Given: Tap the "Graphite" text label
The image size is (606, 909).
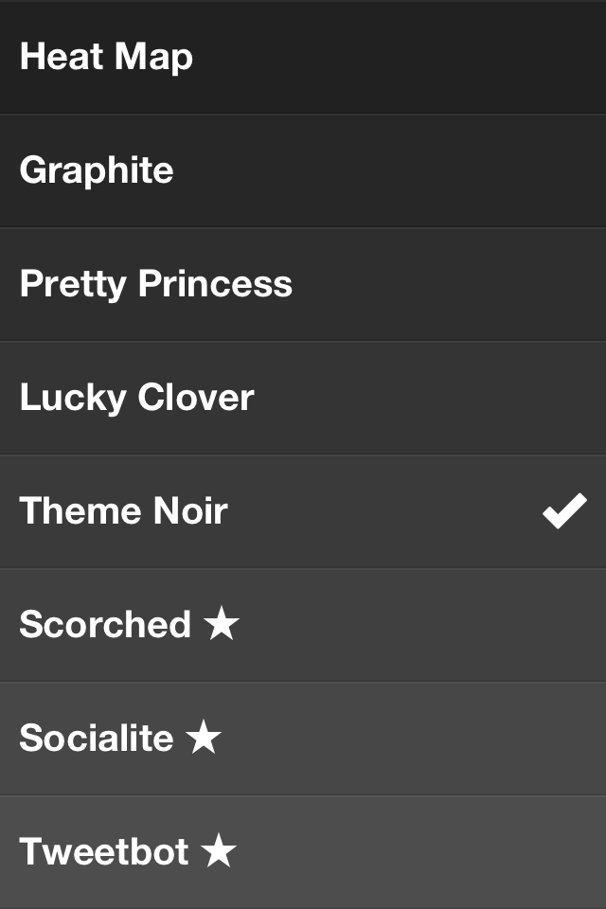Looking at the screenshot, I should click(x=97, y=170).
